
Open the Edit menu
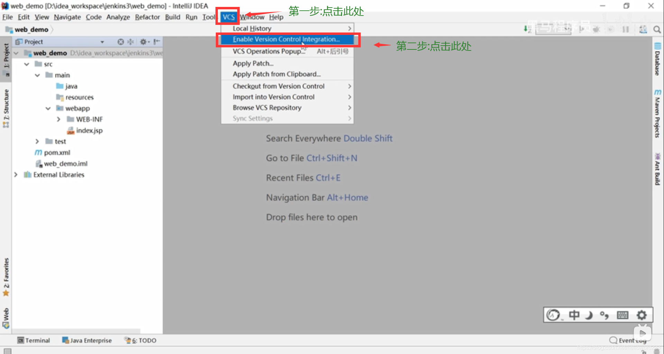click(24, 17)
